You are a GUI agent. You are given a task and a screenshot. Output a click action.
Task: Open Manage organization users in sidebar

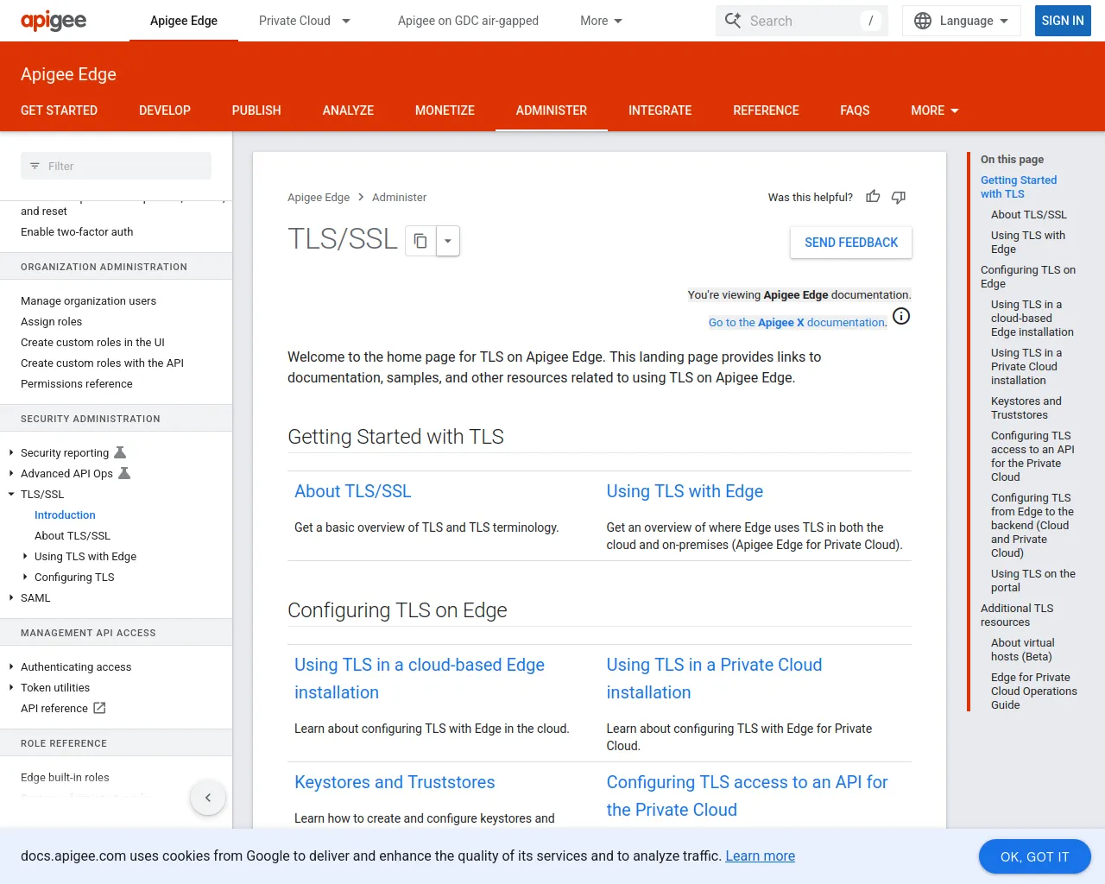click(x=88, y=300)
